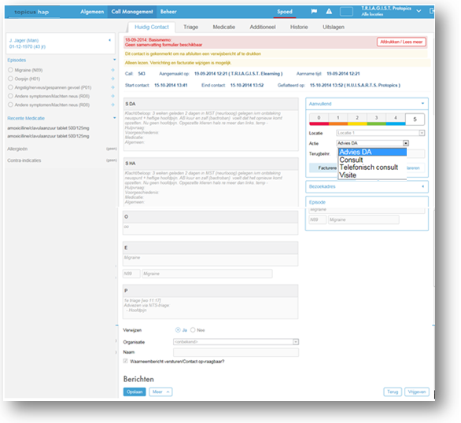The image size is (461, 423).
Task: Choose Advies DA from Actie list
Action: tap(373, 152)
